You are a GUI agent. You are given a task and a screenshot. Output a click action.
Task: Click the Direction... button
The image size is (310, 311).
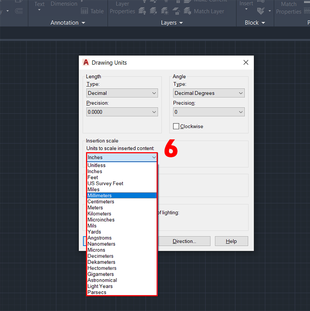pyautogui.click(x=184, y=241)
